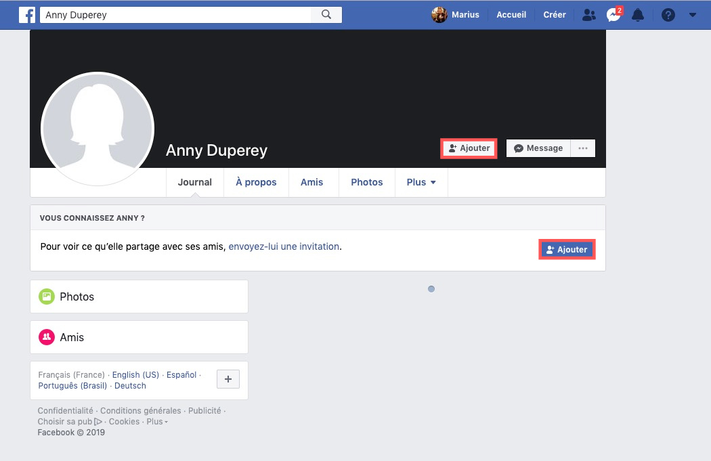The width and height of the screenshot is (711, 461).
Task: Focus the search field containing Anny Duperey
Action: pos(175,15)
